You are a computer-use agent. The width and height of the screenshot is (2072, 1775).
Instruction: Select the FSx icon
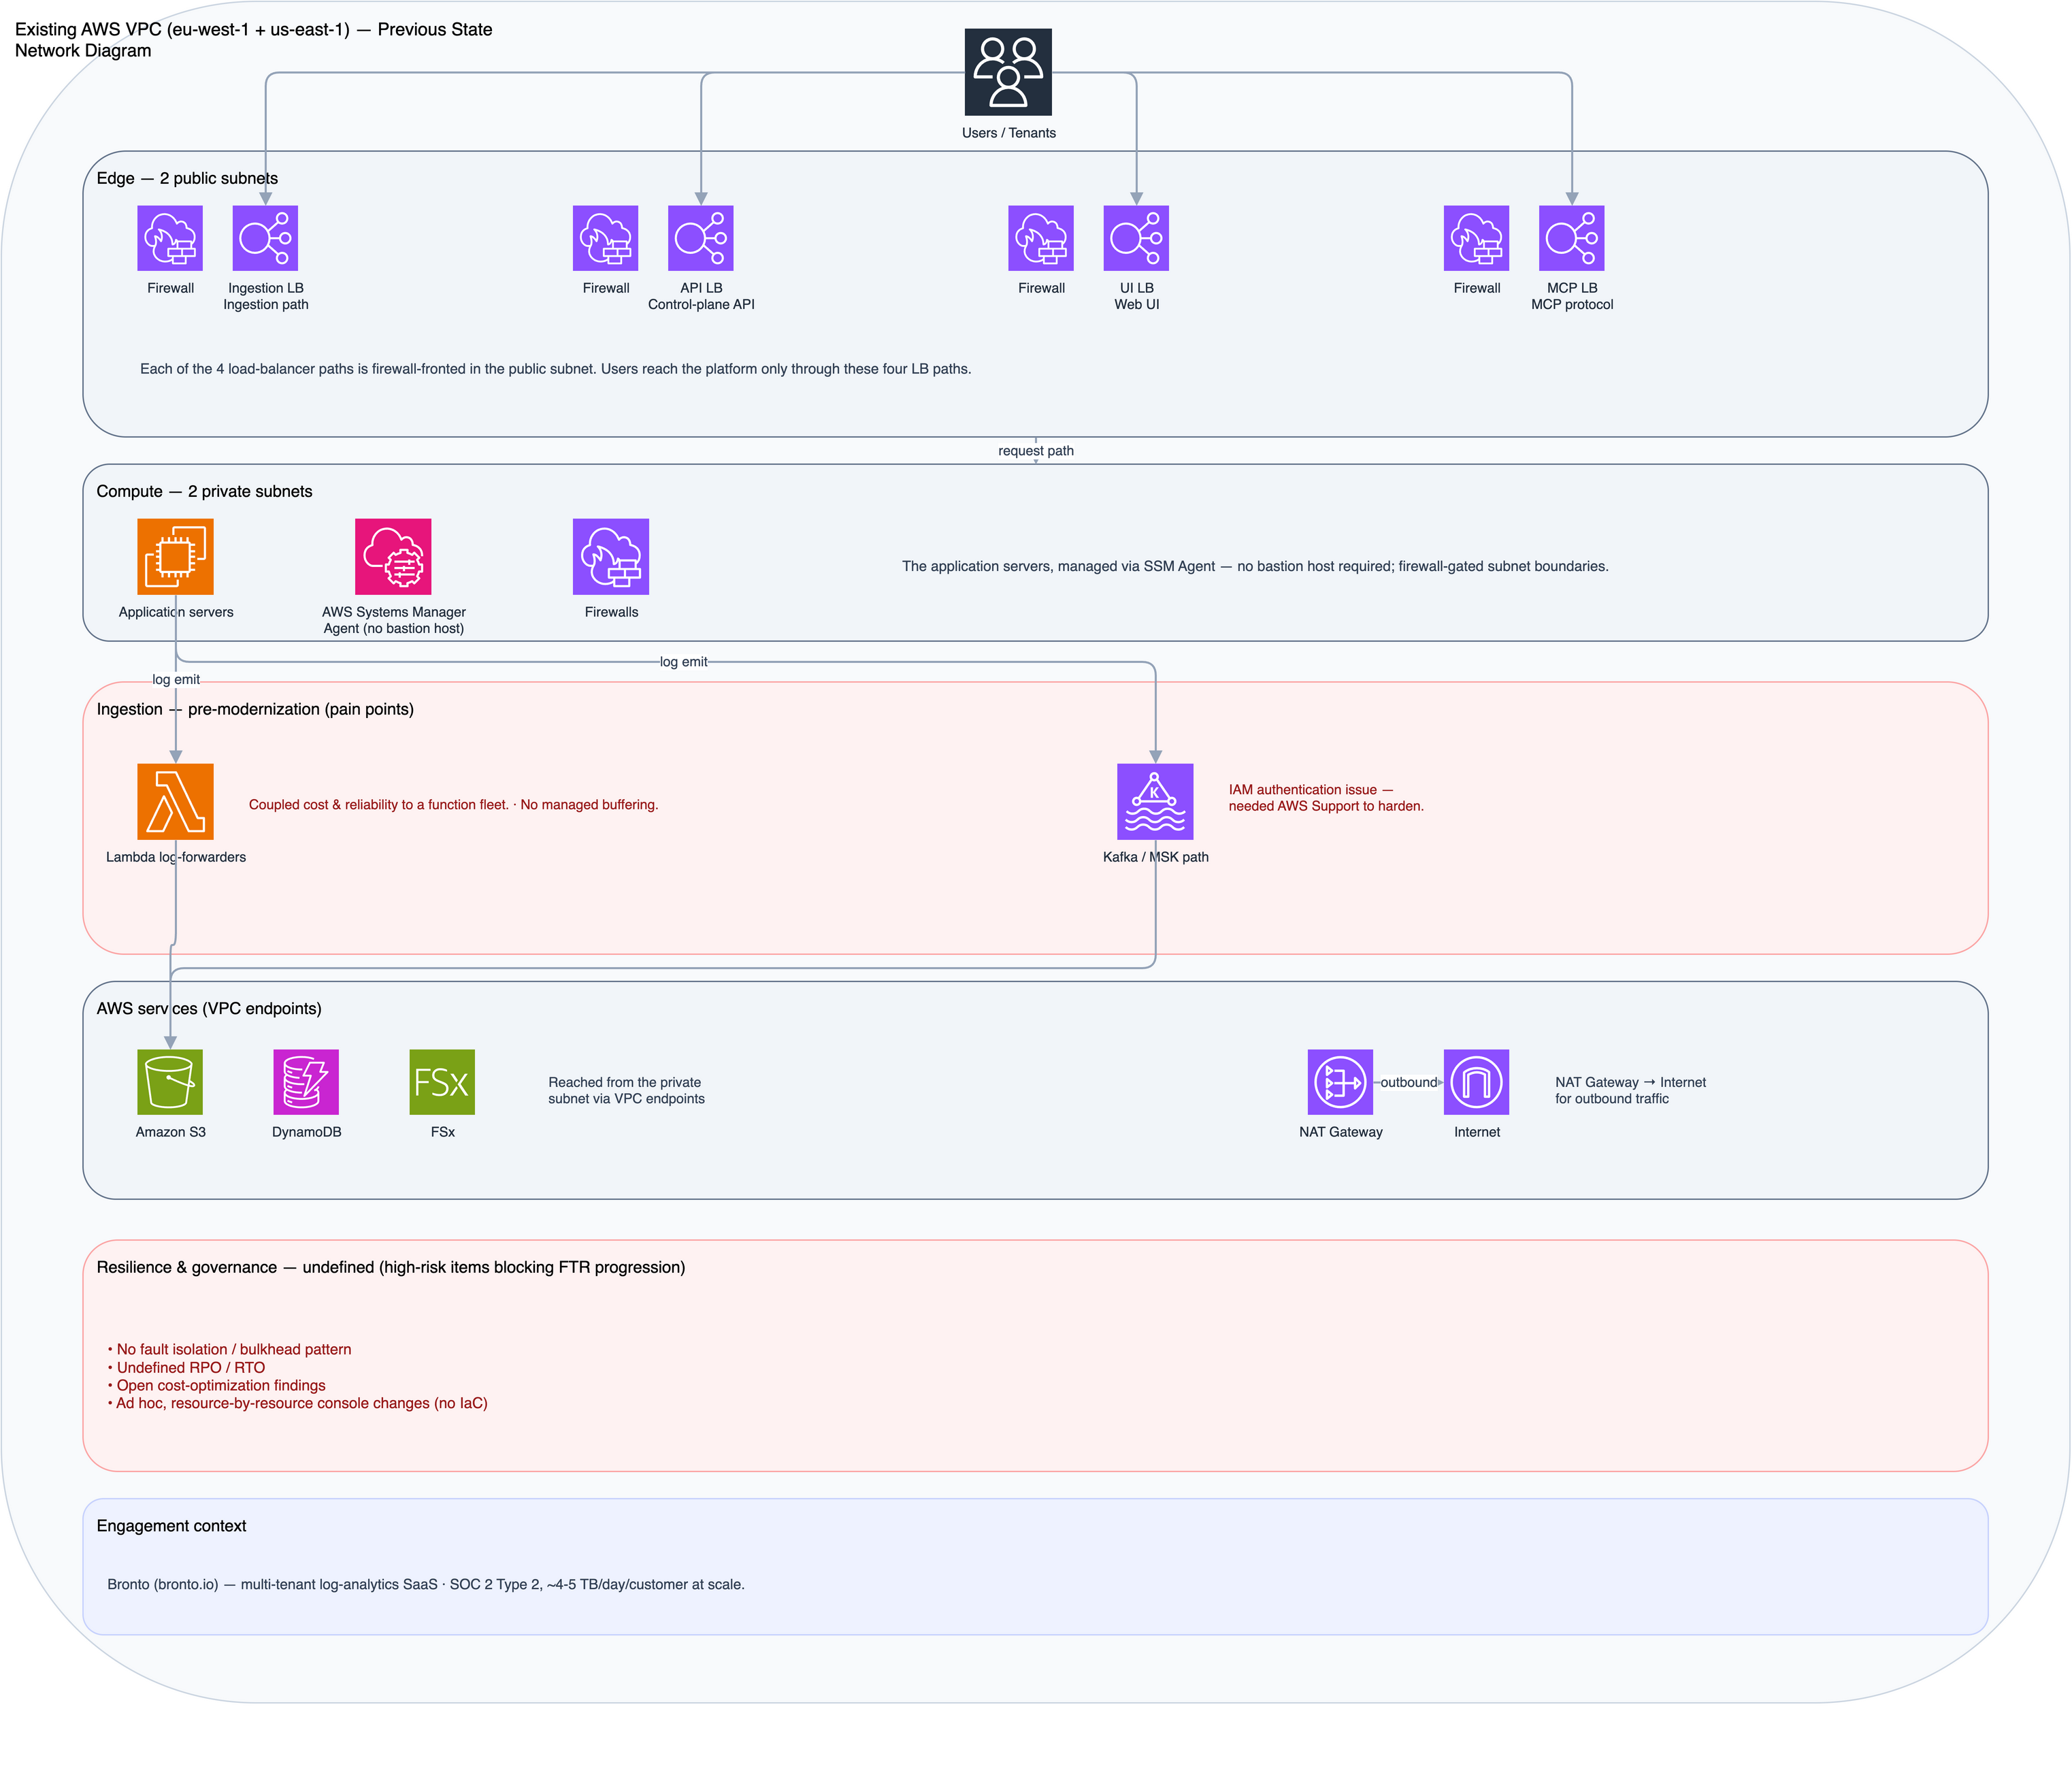pos(442,1082)
